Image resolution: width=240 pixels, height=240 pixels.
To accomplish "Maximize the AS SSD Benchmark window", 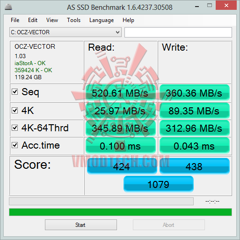I will pyautogui.click(x=210, y=6).
